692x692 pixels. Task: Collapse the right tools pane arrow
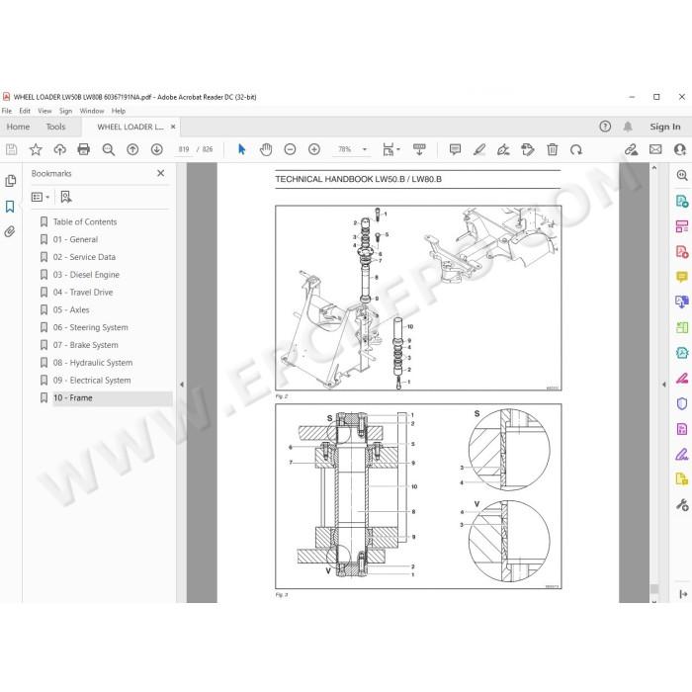coord(663,385)
